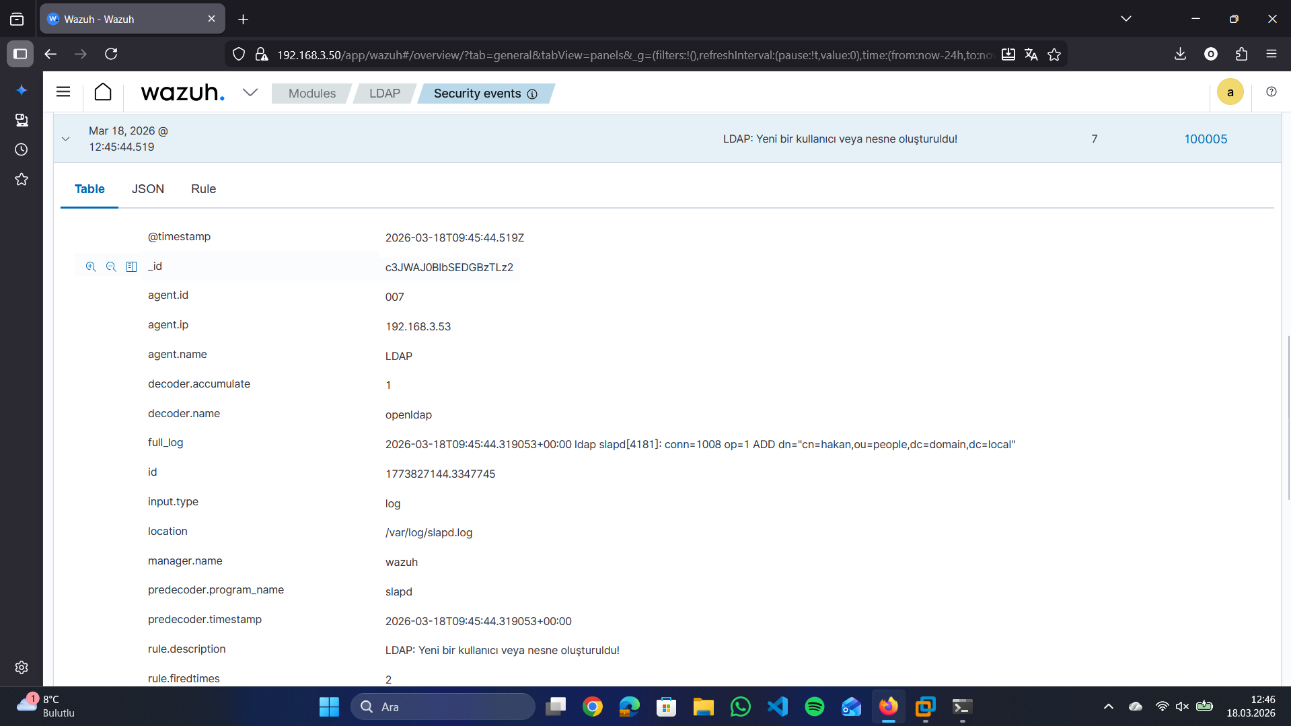Translate this page icon
1291x726 pixels.
point(1031,55)
